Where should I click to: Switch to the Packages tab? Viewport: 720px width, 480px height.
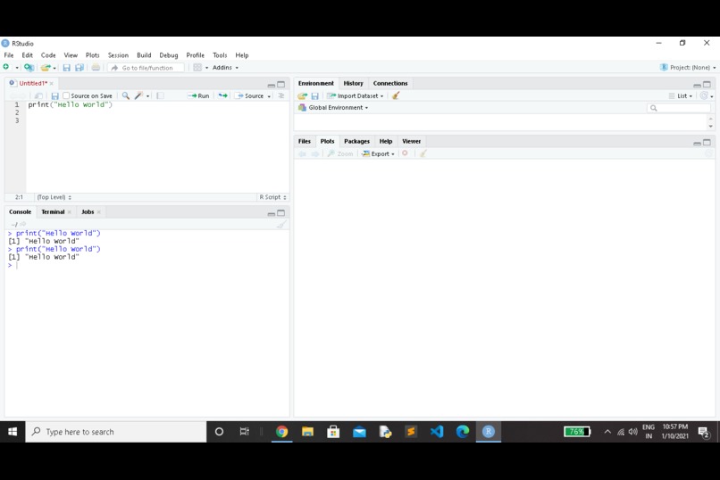point(356,141)
